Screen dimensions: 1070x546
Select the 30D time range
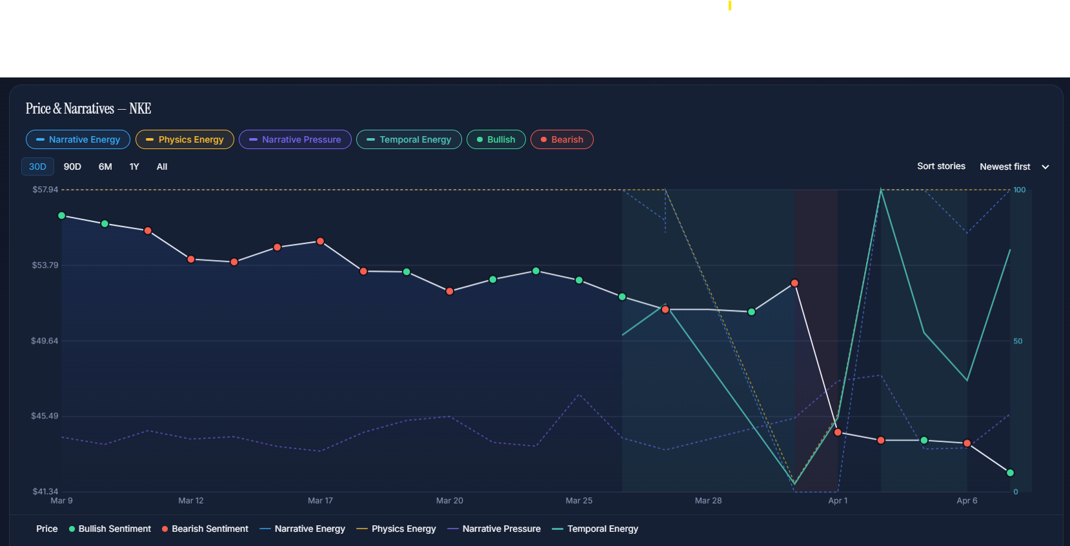click(x=37, y=167)
